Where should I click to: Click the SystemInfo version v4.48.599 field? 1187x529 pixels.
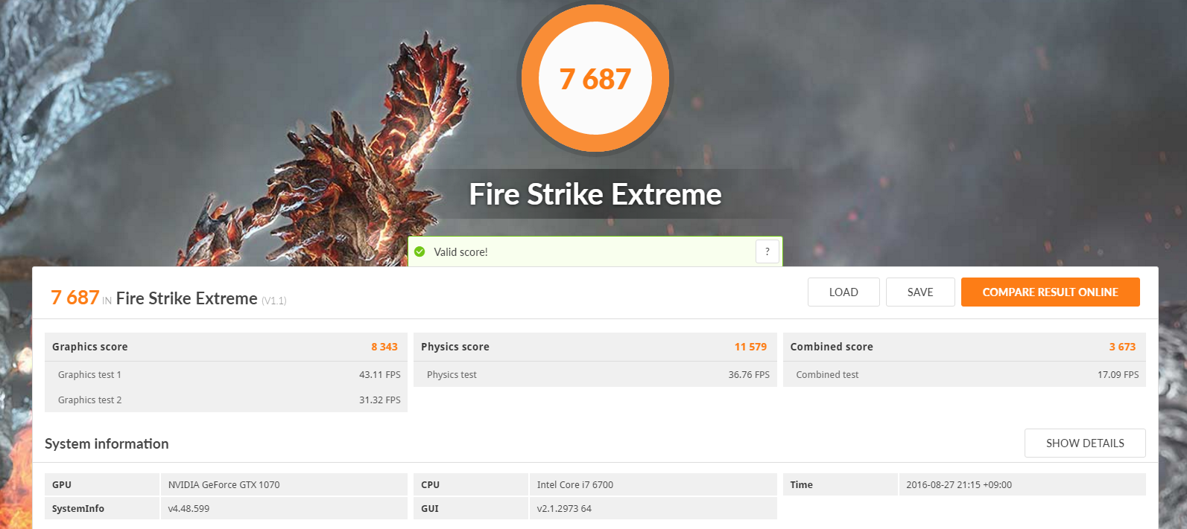point(284,508)
